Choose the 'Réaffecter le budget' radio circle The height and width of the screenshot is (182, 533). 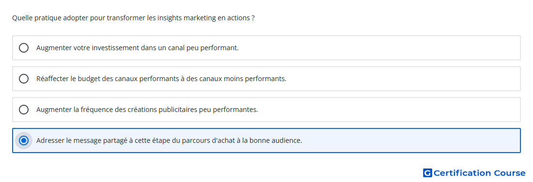23,79
